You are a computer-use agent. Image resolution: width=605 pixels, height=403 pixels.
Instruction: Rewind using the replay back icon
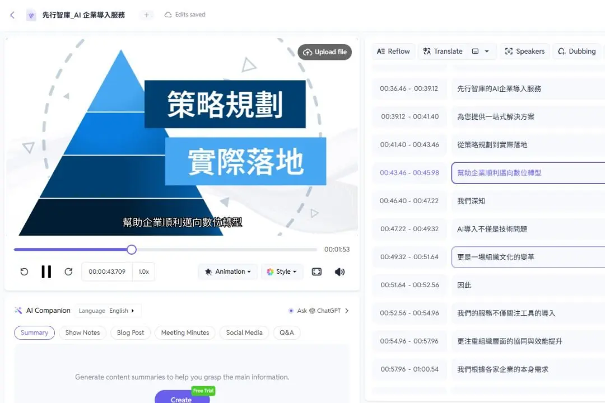(24, 271)
